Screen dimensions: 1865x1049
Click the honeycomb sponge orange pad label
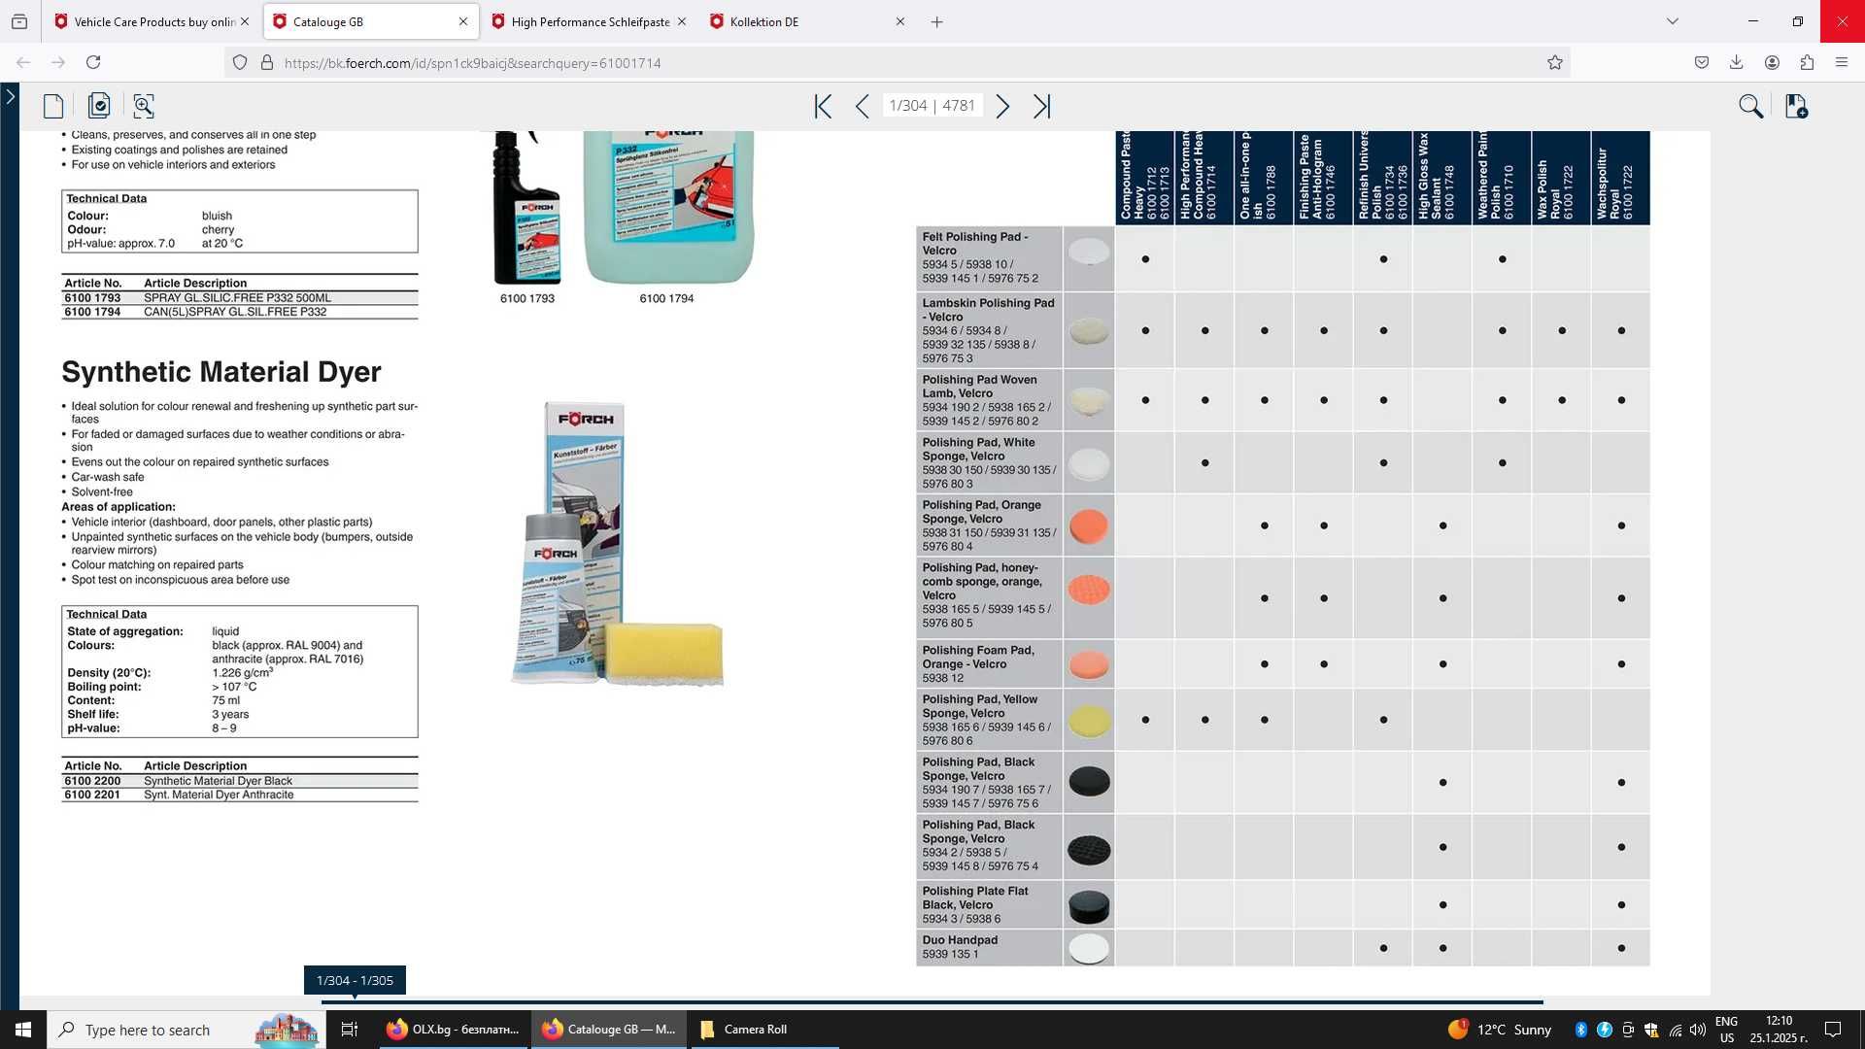(x=989, y=595)
